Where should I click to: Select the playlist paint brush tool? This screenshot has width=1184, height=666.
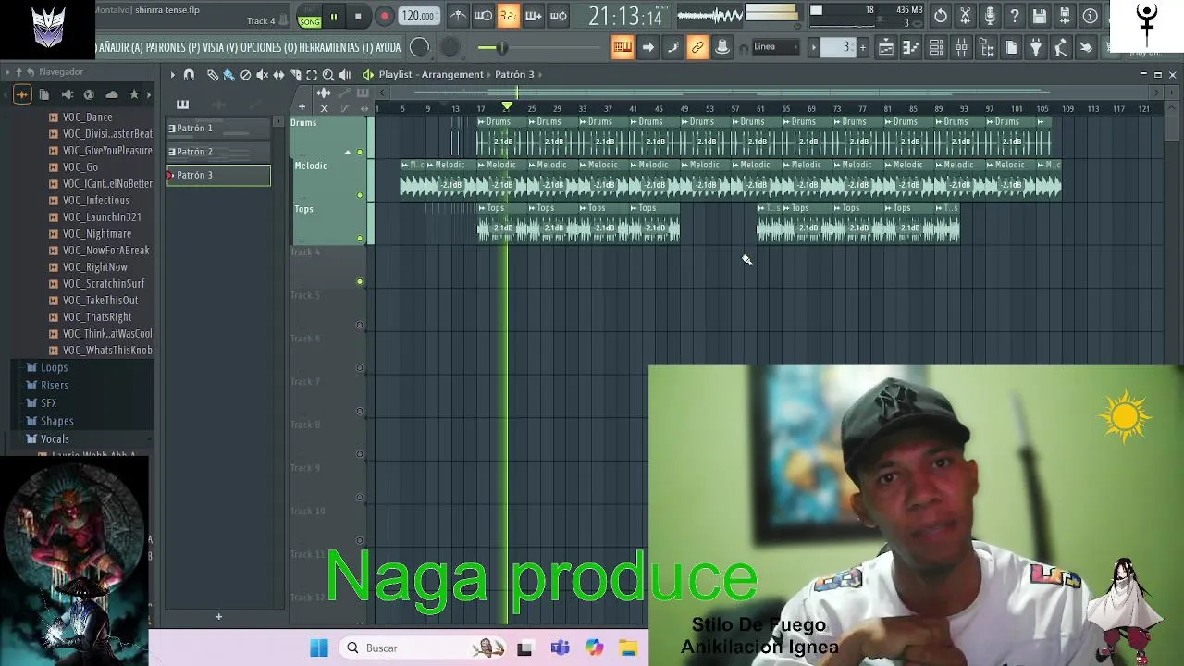click(228, 75)
